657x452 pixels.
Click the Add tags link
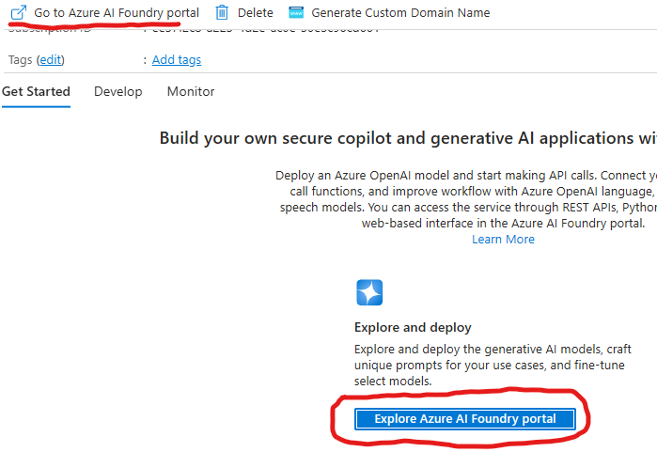pos(177,60)
